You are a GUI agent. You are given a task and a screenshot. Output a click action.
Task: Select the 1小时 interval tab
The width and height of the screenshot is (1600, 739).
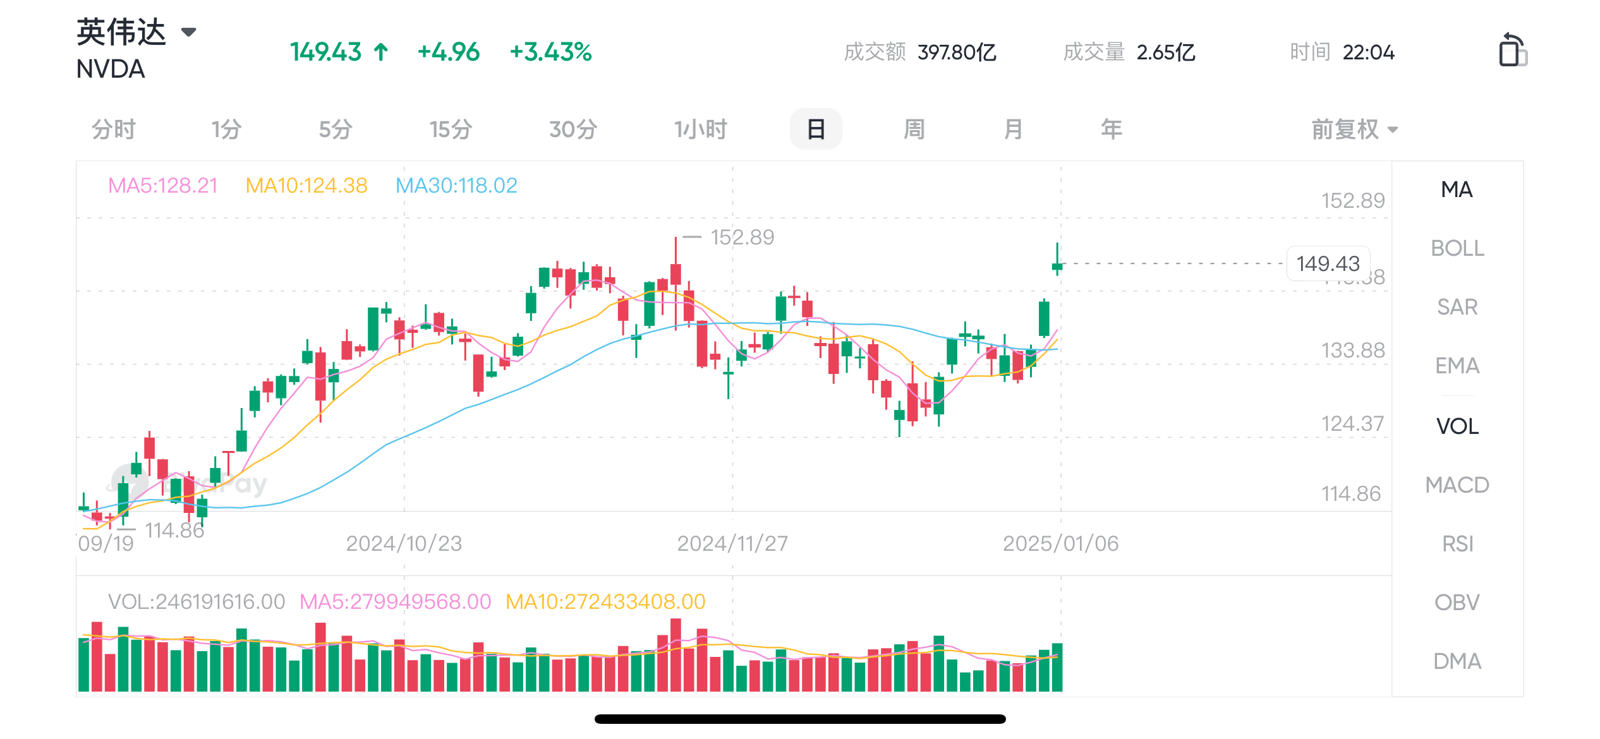700,129
